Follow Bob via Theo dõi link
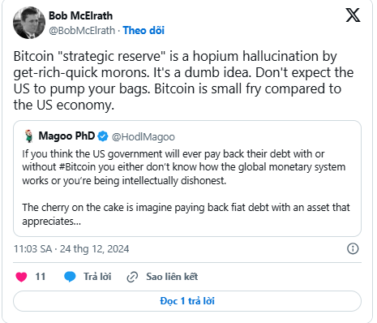 [144, 30]
